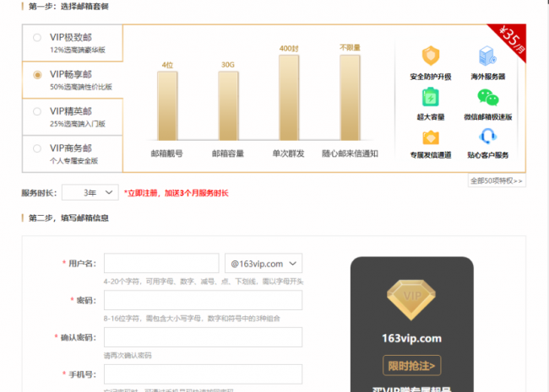Focus the 手机号 input field
The width and height of the screenshot is (549, 392).
[203, 374]
